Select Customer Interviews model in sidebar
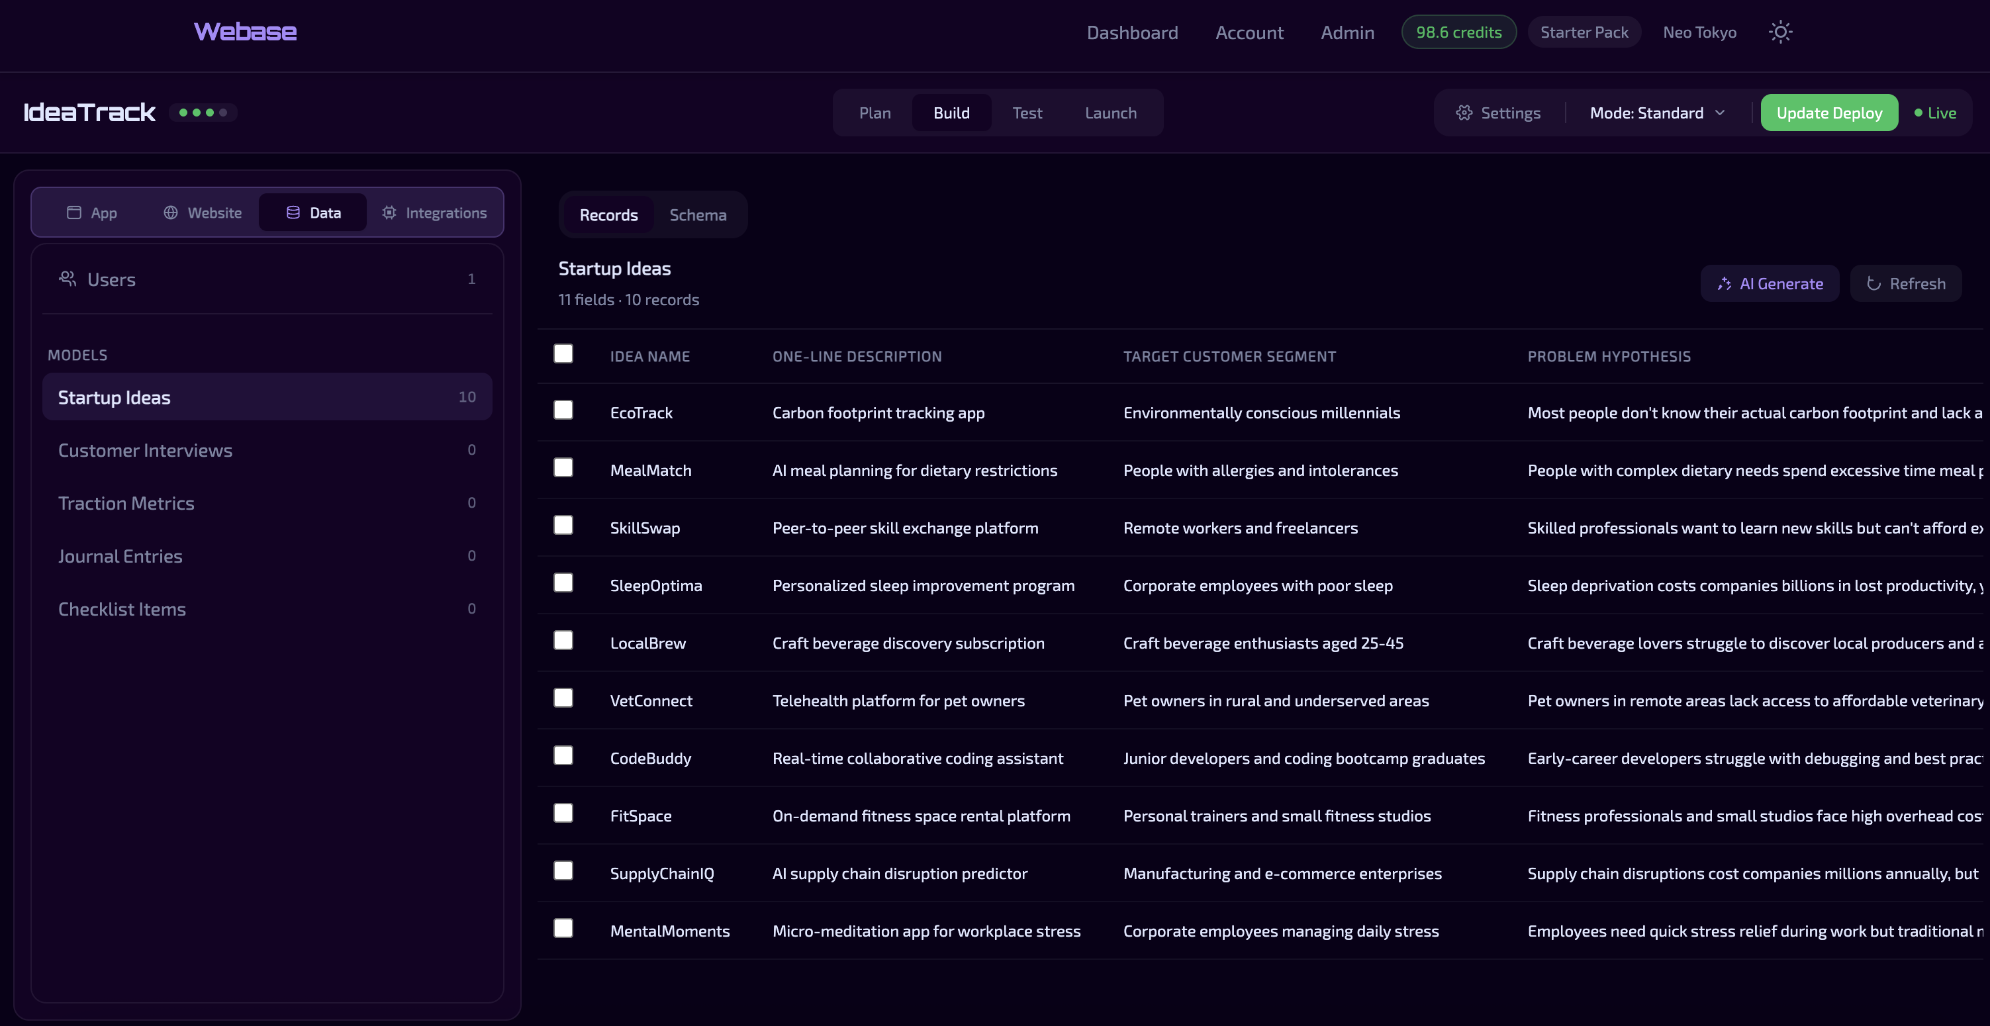Image resolution: width=1990 pixels, height=1026 pixels. (145, 449)
